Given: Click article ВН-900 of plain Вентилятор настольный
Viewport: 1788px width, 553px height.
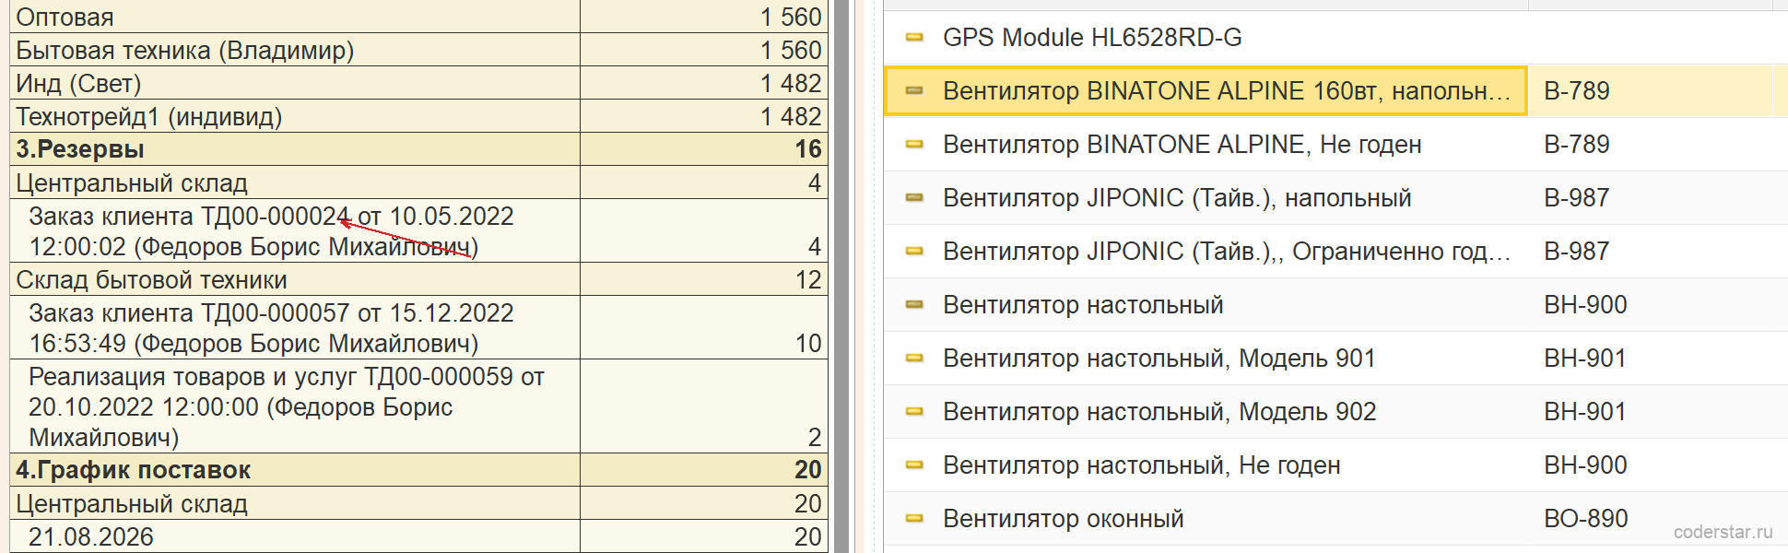Looking at the screenshot, I should (1585, 305).
